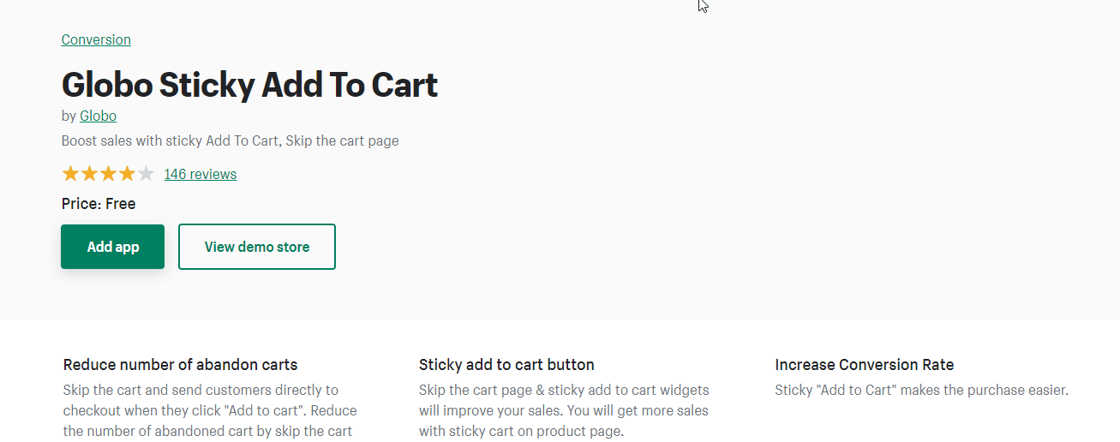Click the first gold rating star
Image resolution: width=1120 pixels, height=442 pixels.
(x=70, y=174)
